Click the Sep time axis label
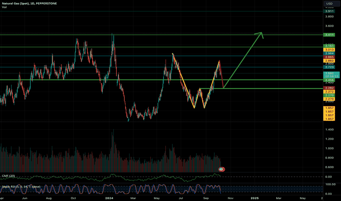341x201 pixels. coord(206,198)
